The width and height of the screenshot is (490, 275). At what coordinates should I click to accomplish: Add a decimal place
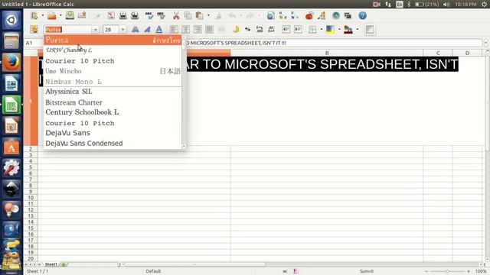(260, 30)
